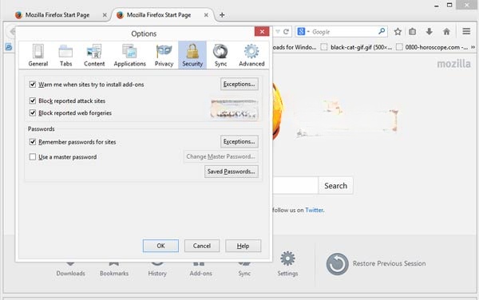Image resolution: width=479 pixels, height=300 pixels.
Task: Click Restore Previous Session icon
Action: click(x=337, y=264)
